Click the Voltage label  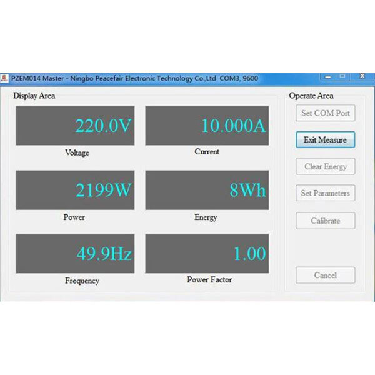pos(77,153)
